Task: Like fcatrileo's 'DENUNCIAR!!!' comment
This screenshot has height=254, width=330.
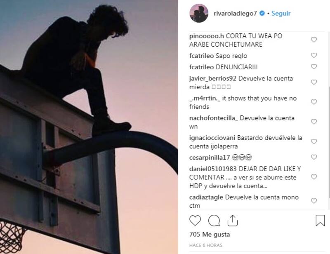Action: click(x=314, y=67)
